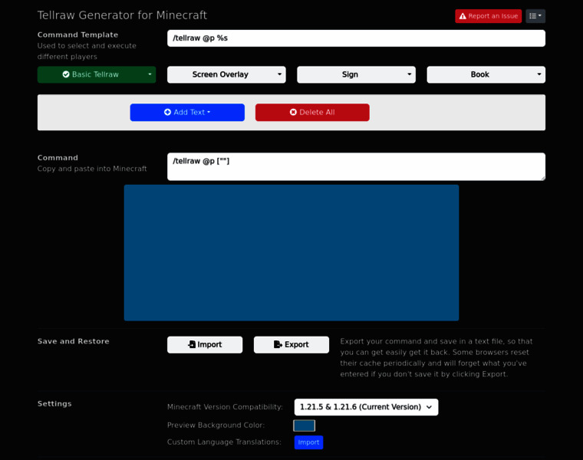Click the Custom Language Translations Import button

308,442
